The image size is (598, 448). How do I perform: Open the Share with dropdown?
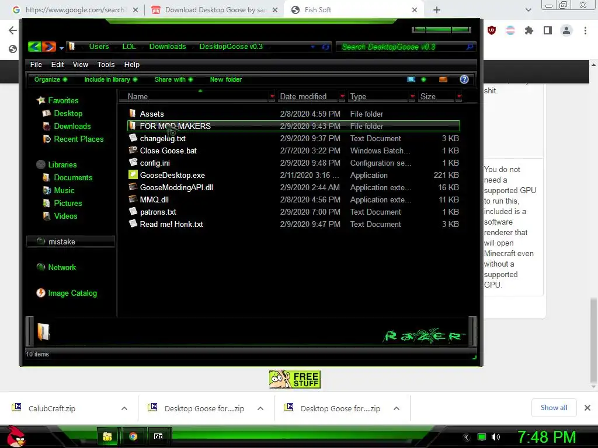click(173, 79)
